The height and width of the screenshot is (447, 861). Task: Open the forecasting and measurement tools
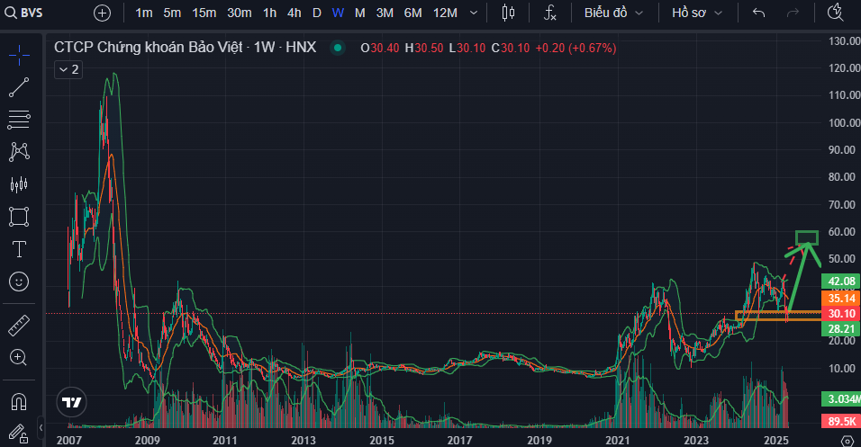click(19, 184)
